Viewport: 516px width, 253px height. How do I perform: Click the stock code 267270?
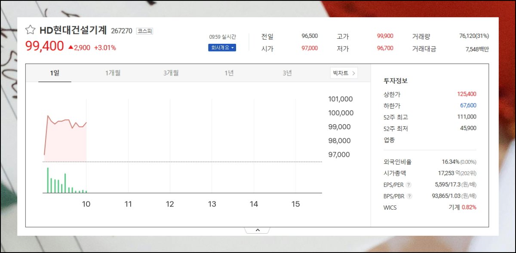[122, 31]
